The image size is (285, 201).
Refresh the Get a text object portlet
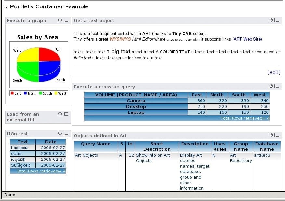click(x=271, y=20)
